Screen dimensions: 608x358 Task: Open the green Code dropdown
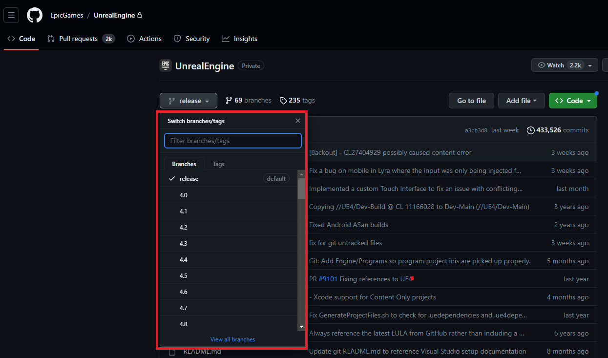pos(573,101)
